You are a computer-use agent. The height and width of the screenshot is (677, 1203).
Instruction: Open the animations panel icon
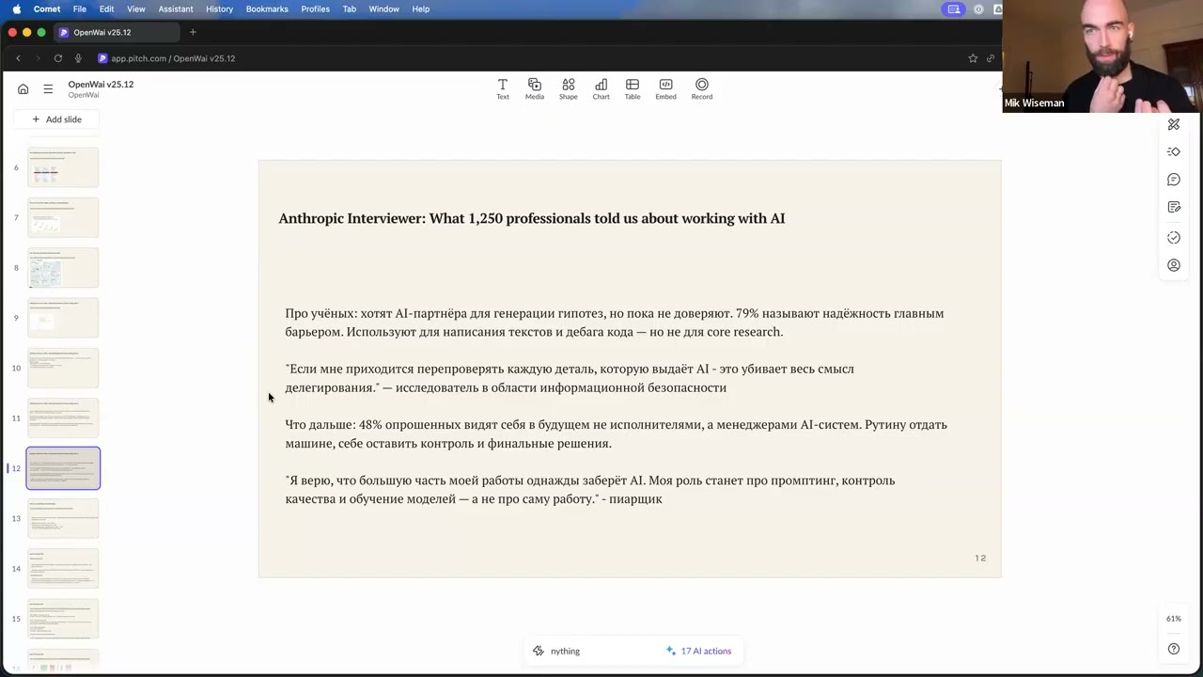1174,151
